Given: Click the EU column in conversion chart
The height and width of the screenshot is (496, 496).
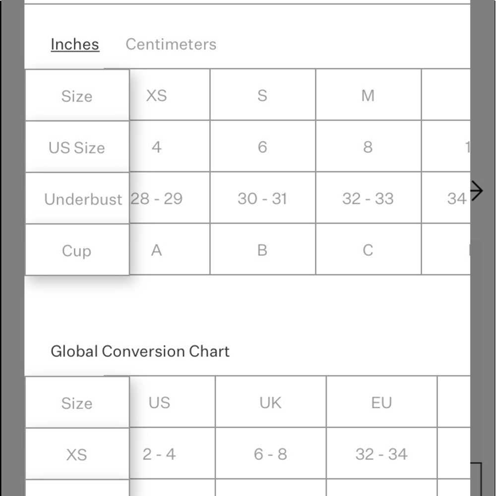Looking at the screenshot, I should [381, 402].
